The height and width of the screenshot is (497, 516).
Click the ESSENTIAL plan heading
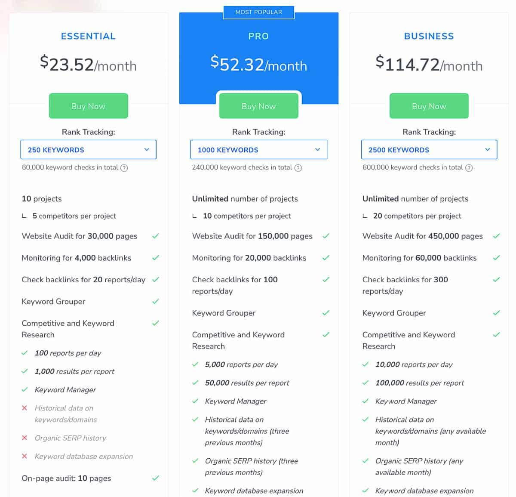(x=88, y=36)
